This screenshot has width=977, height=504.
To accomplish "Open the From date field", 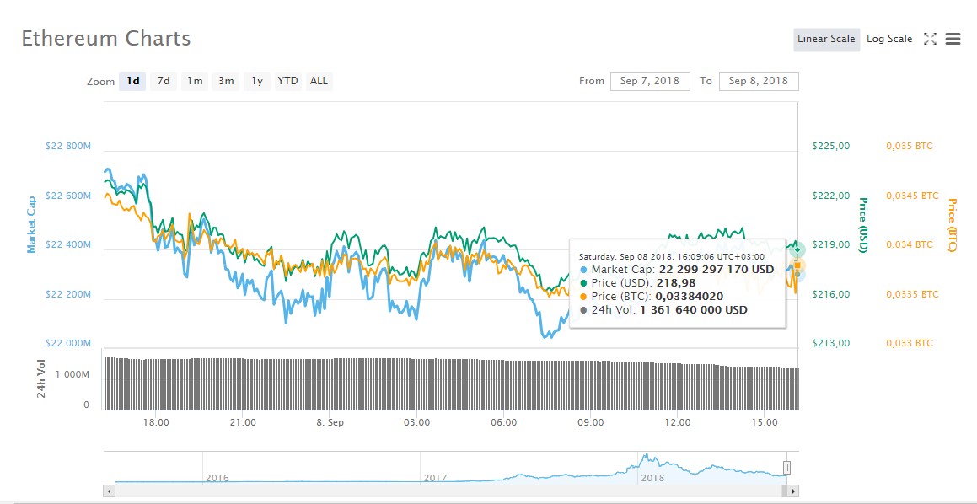I will click(x=650, y=81).
